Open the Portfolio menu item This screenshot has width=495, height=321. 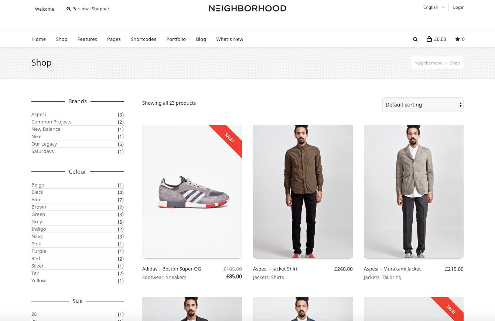[176, 39]
